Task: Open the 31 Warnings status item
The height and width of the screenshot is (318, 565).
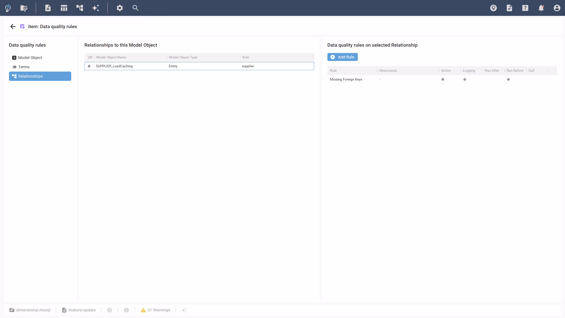Action: point(156,310)
